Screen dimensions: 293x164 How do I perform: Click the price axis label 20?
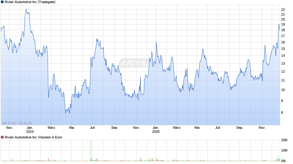click(283, 19)
